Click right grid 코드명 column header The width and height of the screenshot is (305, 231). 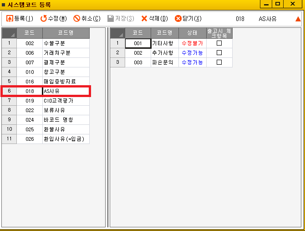coord(165,33)
